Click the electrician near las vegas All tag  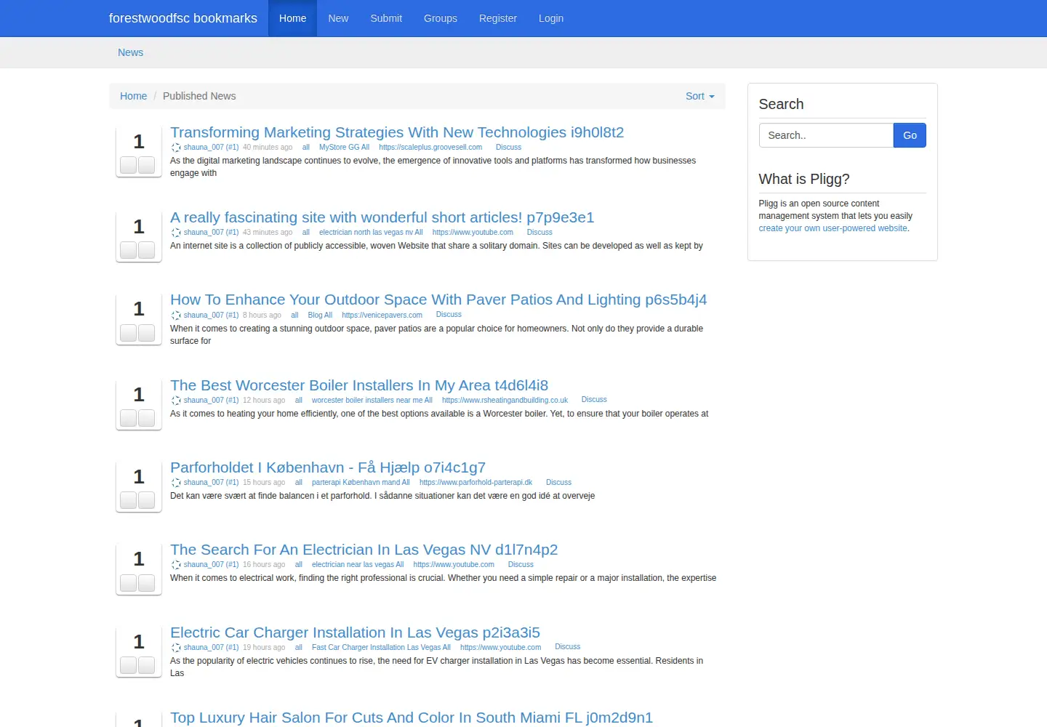[358, 565]
